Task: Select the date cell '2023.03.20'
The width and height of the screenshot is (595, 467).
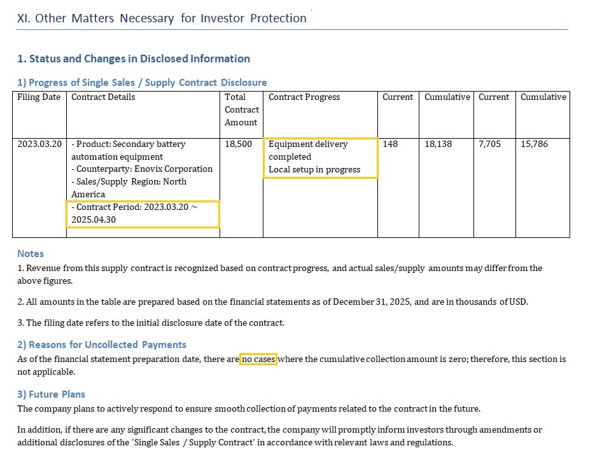Action: (x=39, y=144)
